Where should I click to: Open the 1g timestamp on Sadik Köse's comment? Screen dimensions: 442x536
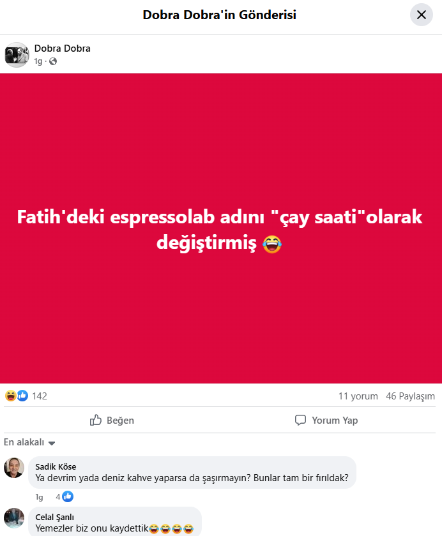point(39,497)
